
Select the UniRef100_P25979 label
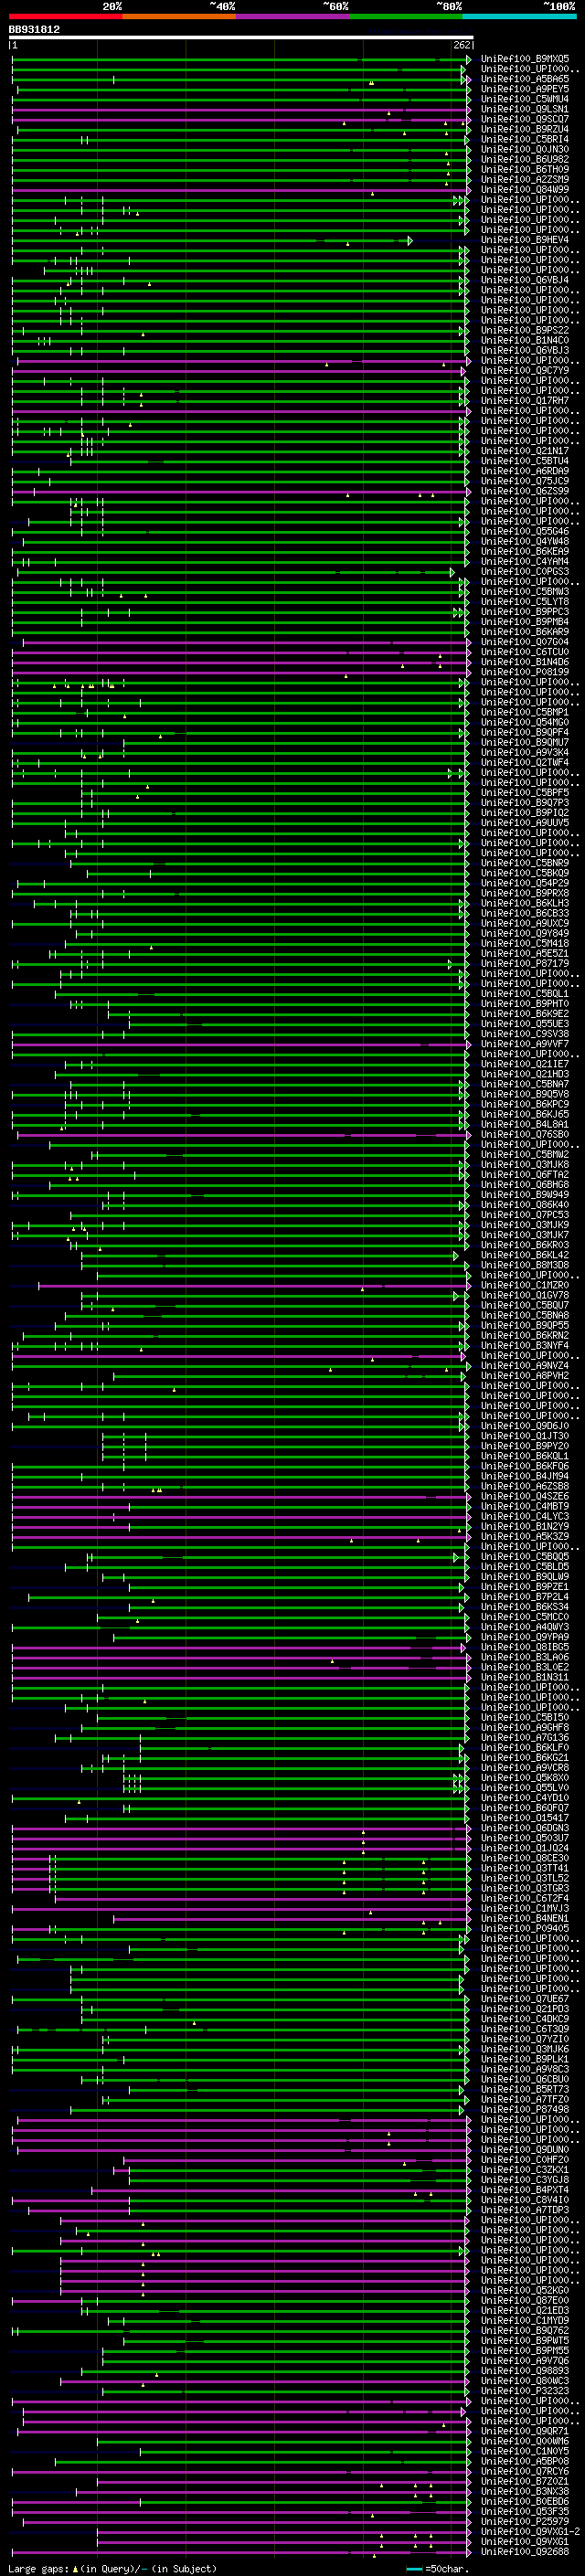pos(525,2521)
